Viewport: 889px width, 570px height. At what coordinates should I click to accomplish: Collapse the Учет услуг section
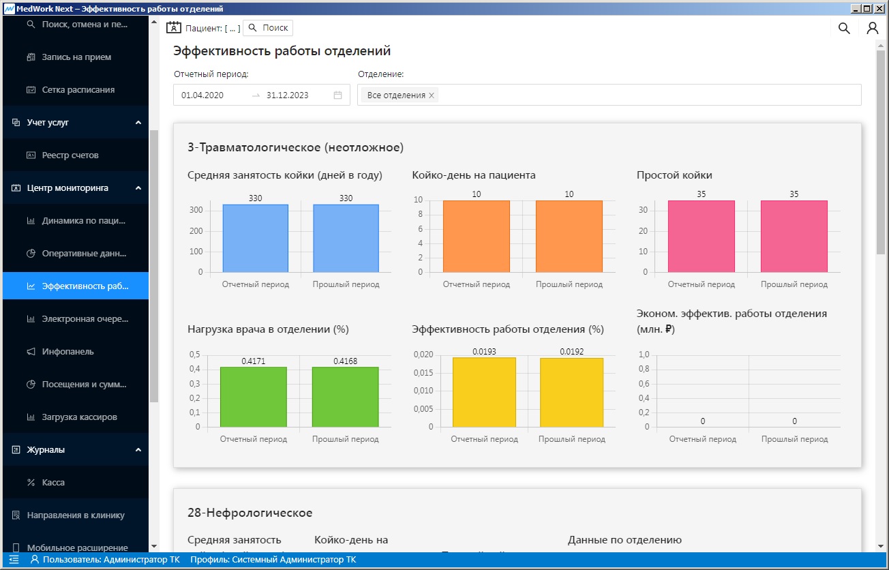(138, 123)
